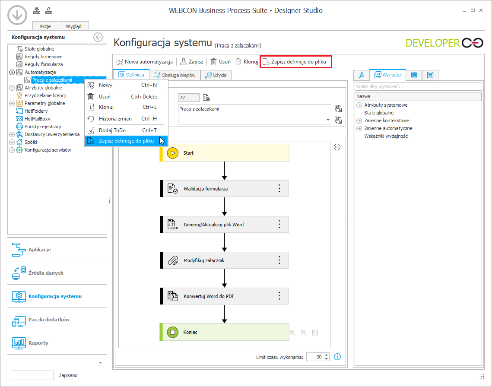Select Nowy in the context menu
This screenshot has width=492, height=387.
pyautogui.click(x=127, y=85)
